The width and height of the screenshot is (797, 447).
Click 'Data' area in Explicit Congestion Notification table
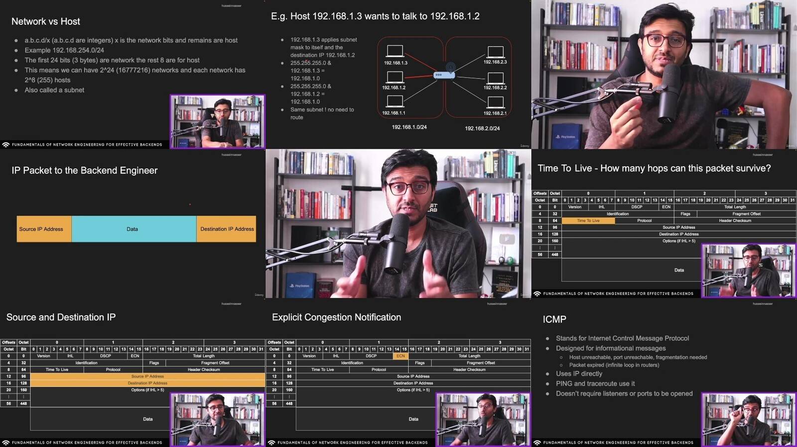(x=413, y=419)
